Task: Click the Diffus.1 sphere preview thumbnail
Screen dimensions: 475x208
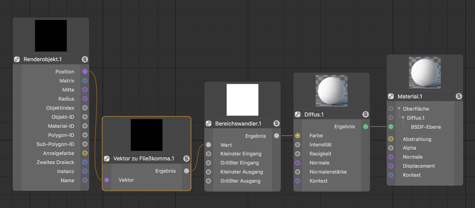Action: [x=332, y=91]
